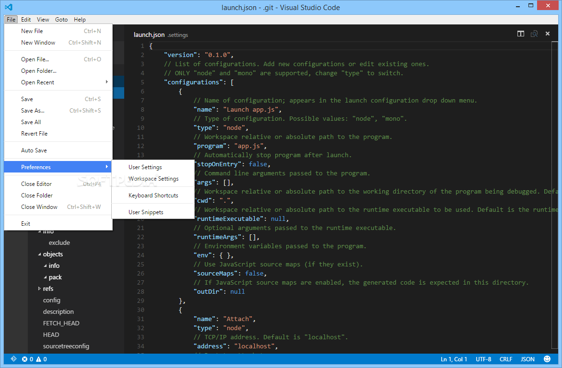
Task: Click the "Attach" name value on line 31
Action: tap(238, 319)
